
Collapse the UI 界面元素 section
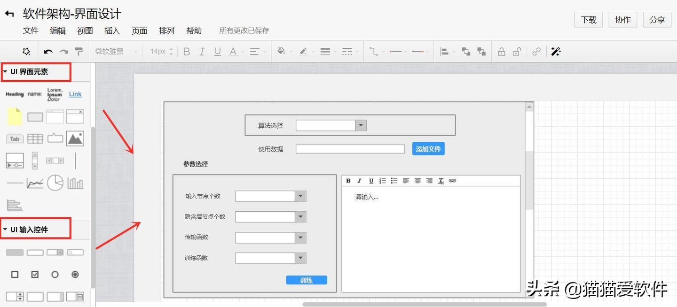point(5,72)
